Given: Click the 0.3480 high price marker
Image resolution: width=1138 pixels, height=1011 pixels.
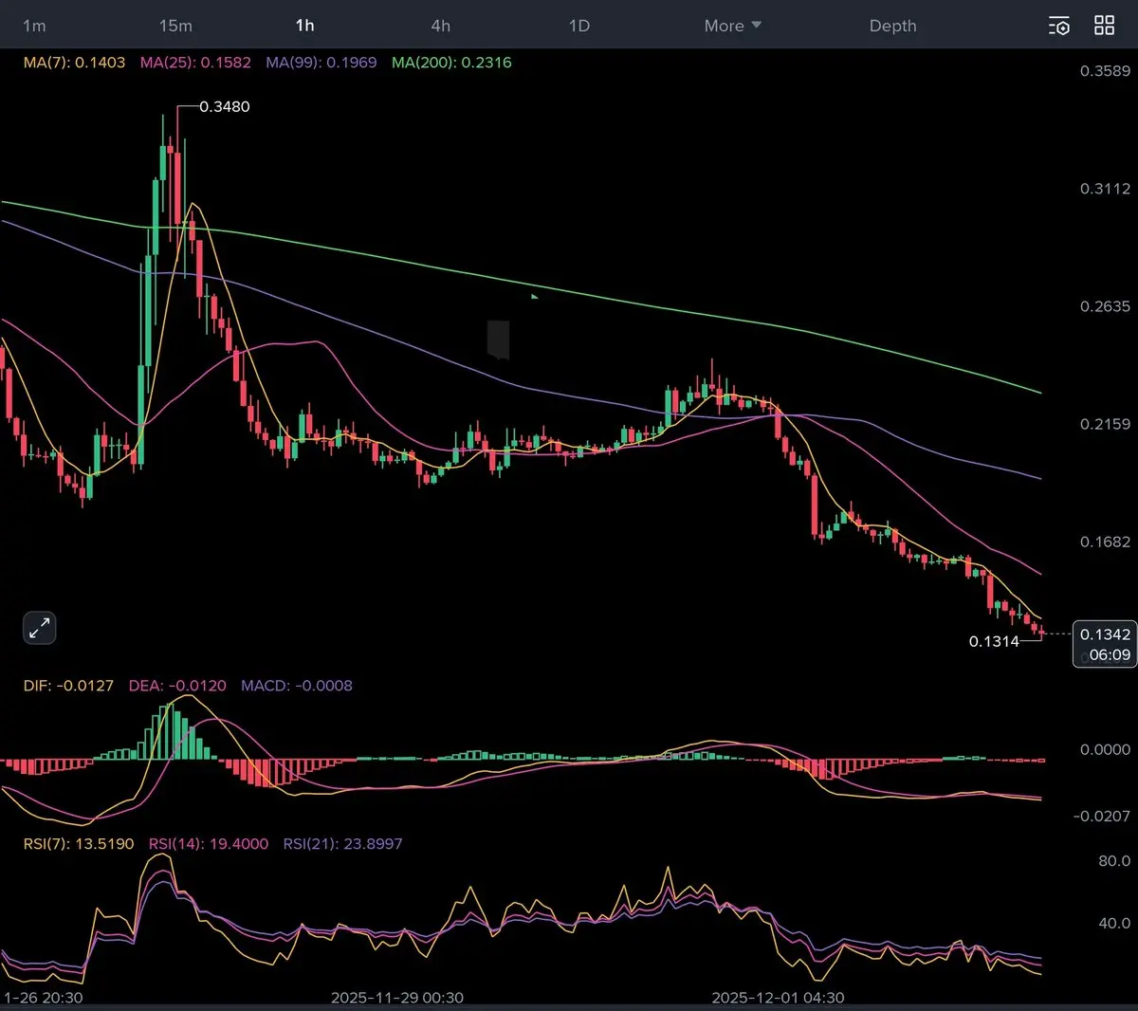Looking at the screenshot, I should (225, 106).
